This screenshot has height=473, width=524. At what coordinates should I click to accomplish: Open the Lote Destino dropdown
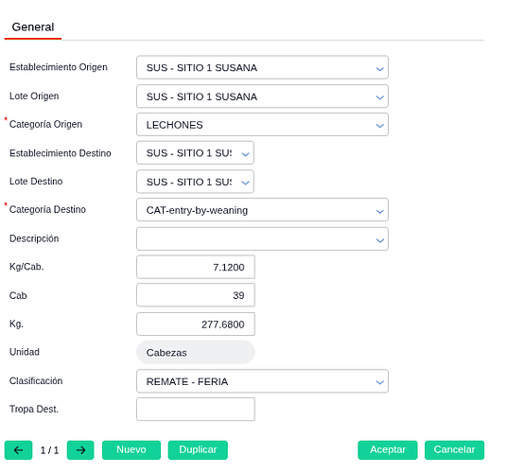195,182
